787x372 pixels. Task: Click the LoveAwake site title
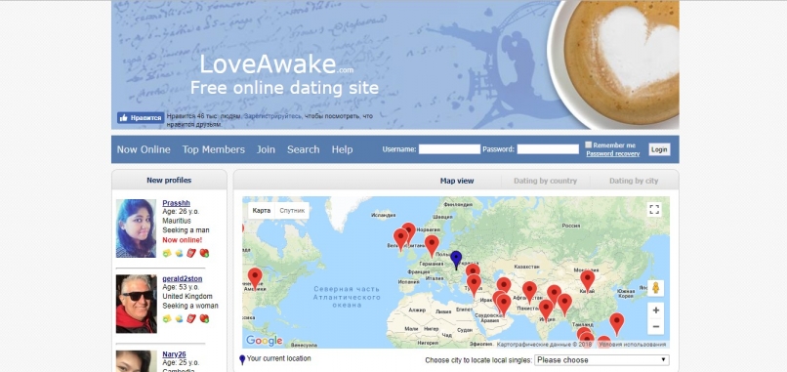[276, 65]
